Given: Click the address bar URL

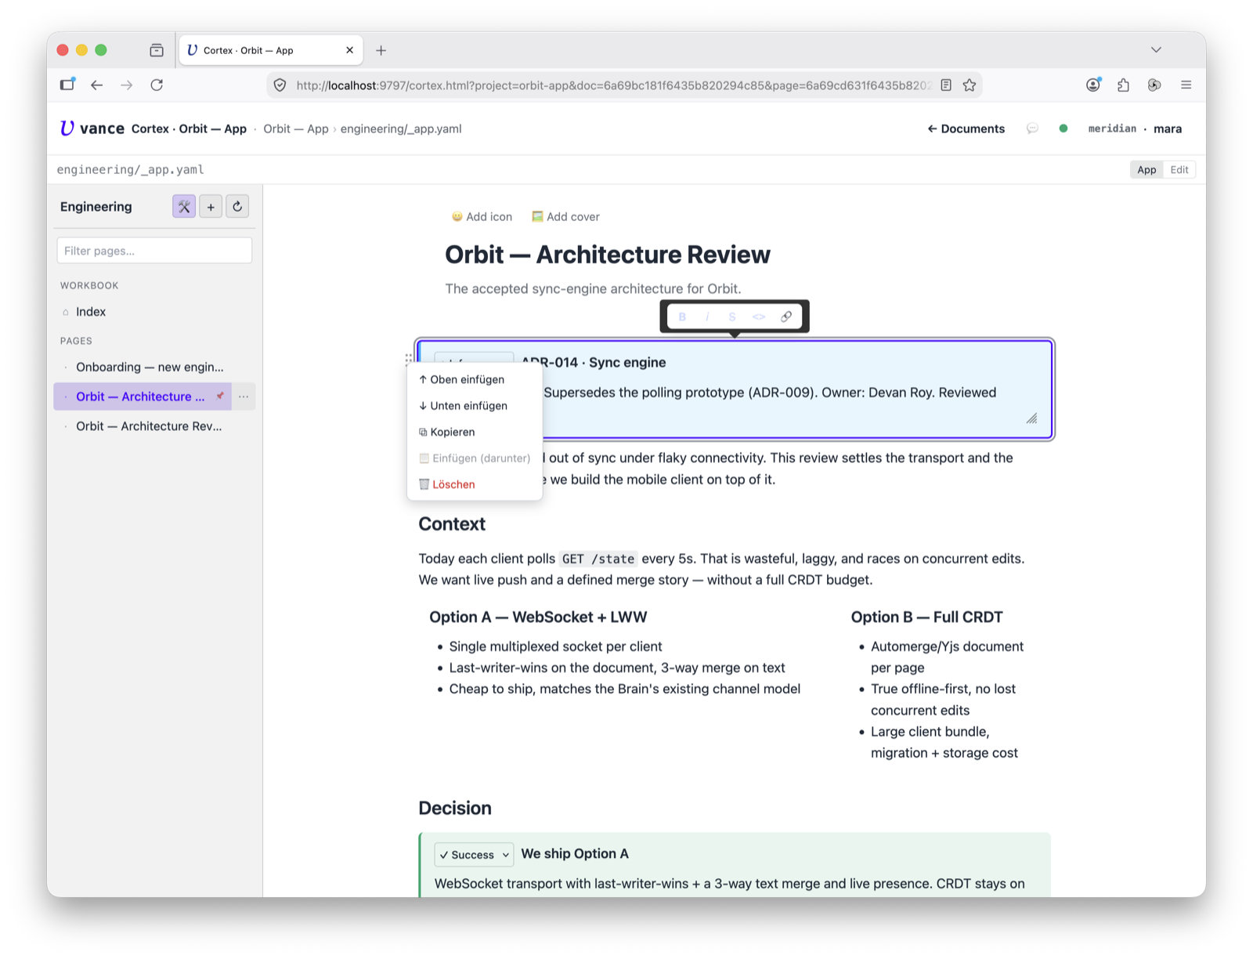Looking at the screenshot, I should 613,85.
